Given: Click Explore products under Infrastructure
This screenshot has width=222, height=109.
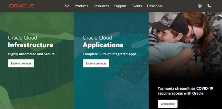Looking at the screenshot, I should (21, 63).
